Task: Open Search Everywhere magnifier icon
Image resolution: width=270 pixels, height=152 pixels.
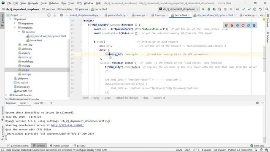Action: [267, 9]
